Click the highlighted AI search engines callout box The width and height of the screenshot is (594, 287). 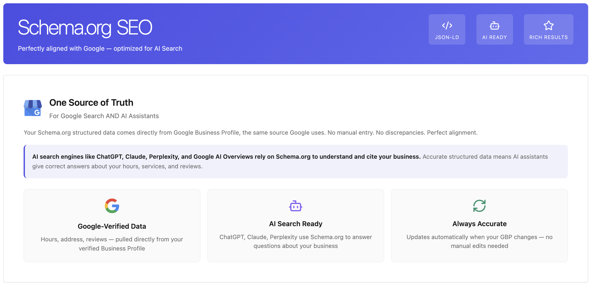pos(295,162)
